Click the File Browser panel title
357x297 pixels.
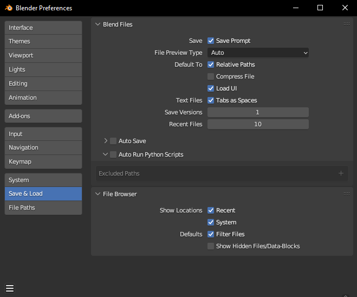point(120,194)
